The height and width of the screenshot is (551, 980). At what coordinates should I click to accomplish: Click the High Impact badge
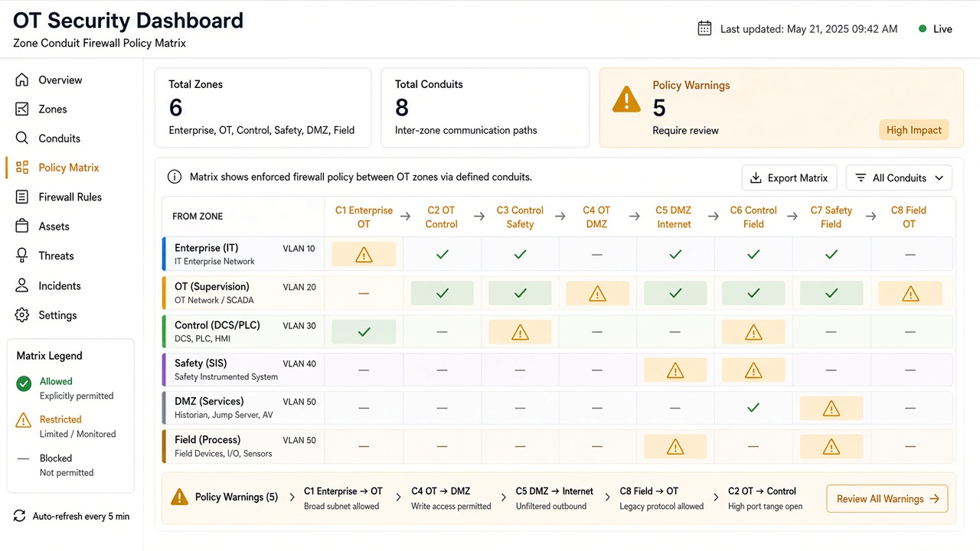click(913, 130)
